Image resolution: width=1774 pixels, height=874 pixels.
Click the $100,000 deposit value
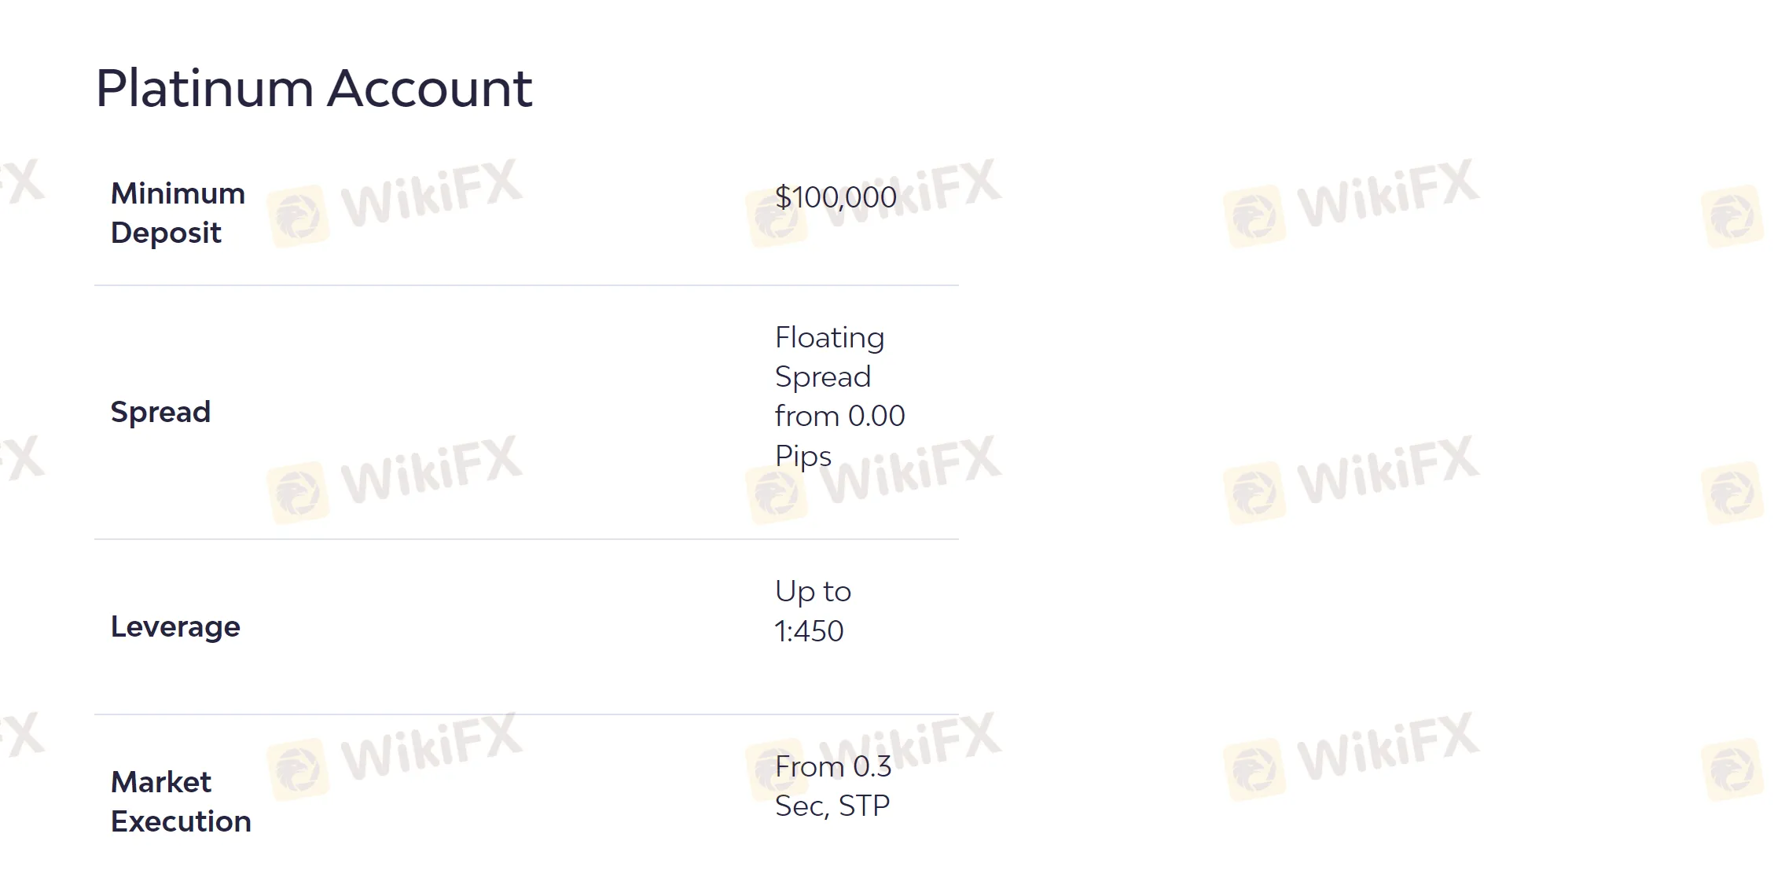point(836,196)
